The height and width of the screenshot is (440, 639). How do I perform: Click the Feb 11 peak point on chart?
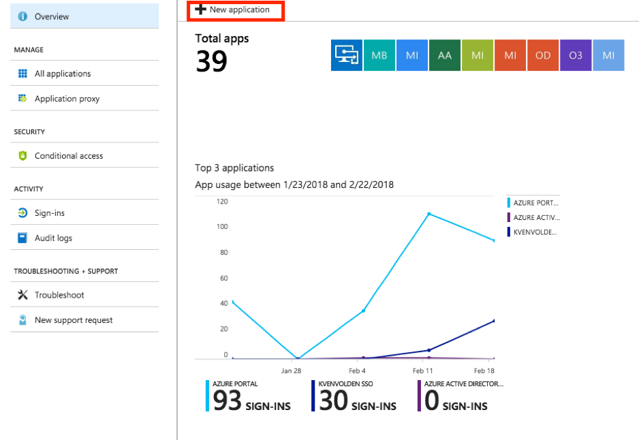(428, 214)
